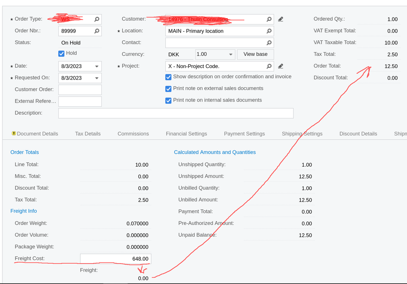Open the Shipping Settings tab
The image size is (407, 284).
(x=302, y=134)
